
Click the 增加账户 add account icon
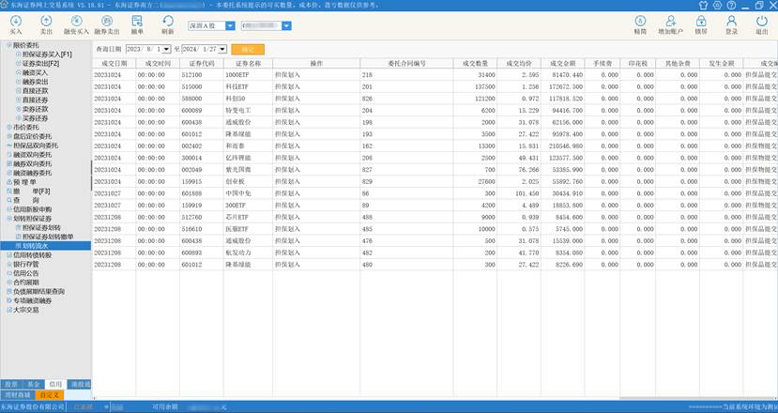point(670,24)
